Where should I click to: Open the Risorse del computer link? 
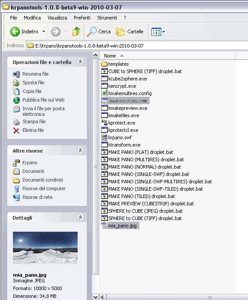pyautogui.click(x=44, y=188)
